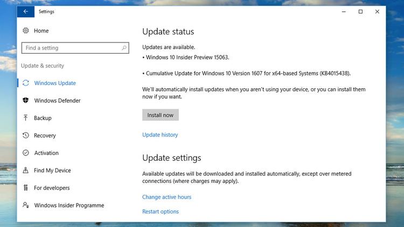Close the Settings window
The height and width of the screenshot is (227, 404).
pos(377,12)
